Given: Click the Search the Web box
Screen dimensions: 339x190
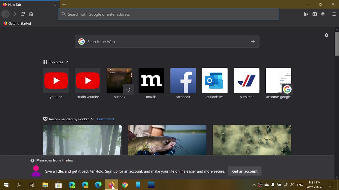Looking at the screenshot, I should (167, 42).
